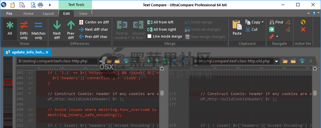Viewport: 321px width, 128px height.
Task: Click the left pane vertical scrollbar handle
Action: 162,93
